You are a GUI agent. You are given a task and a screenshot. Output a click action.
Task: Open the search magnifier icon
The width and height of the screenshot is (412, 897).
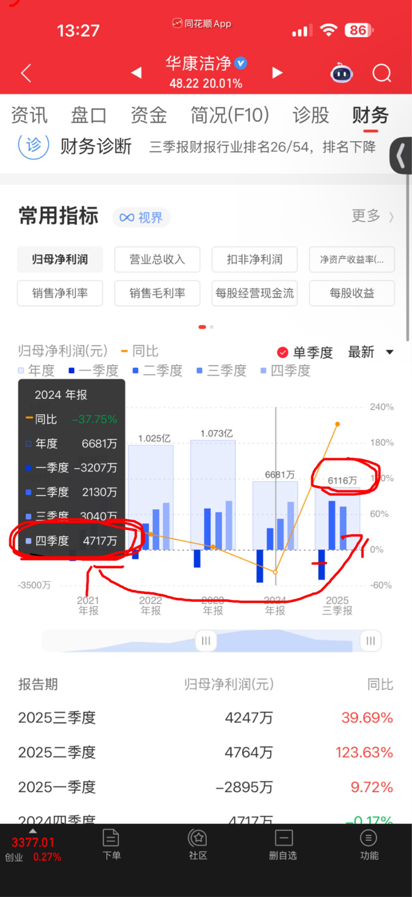point(382,73)
